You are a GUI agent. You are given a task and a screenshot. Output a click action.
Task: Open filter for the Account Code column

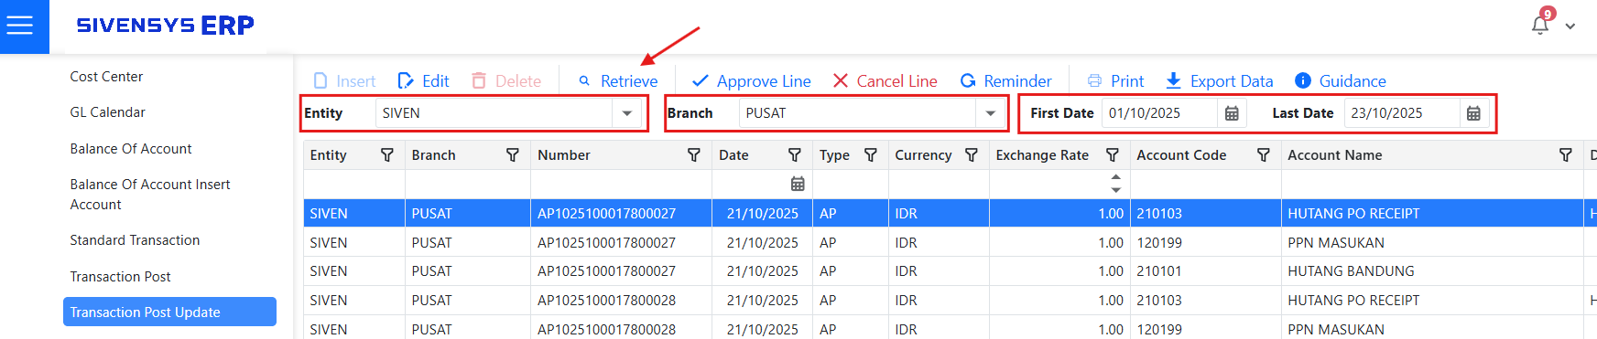coord(1264,155)
